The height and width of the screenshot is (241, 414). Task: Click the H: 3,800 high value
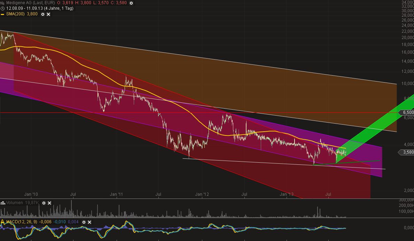point(83,3)
